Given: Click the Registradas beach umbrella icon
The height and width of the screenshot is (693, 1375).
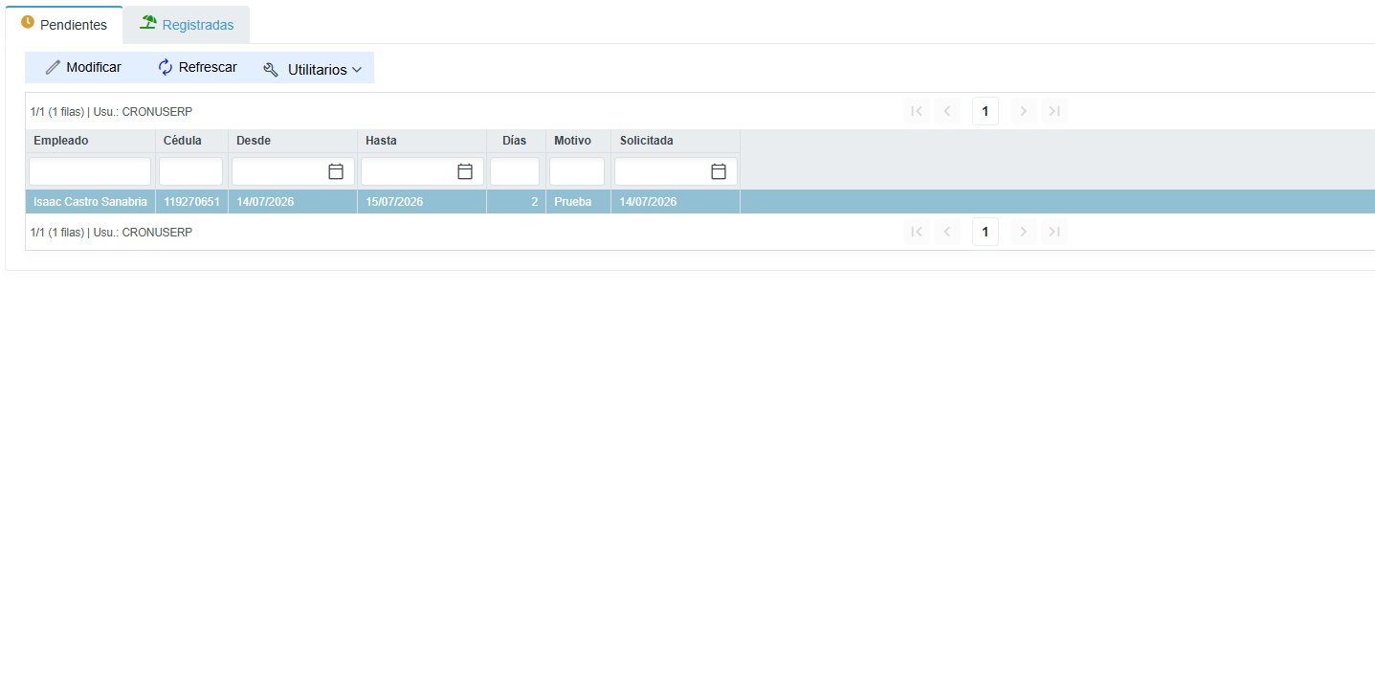Looking at the screenshot, I should (147, 22).
